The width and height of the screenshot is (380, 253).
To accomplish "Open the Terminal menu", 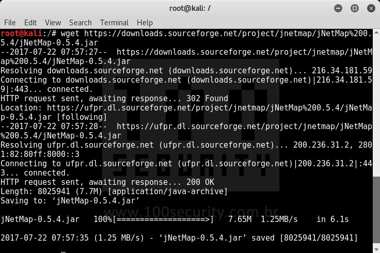I will click(114, 23).
